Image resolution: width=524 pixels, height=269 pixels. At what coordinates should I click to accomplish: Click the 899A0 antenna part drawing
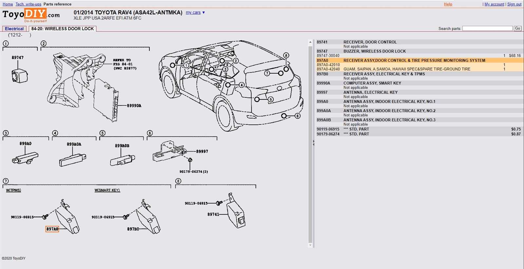pos(25,158)
